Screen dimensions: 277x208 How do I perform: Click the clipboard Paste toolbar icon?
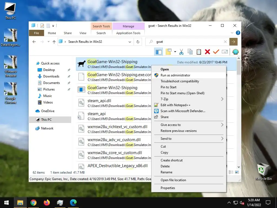click(199, 52)
